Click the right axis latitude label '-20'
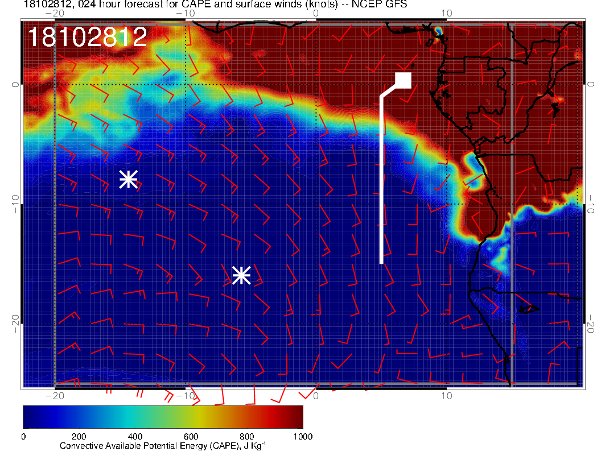 click(591, 324)
